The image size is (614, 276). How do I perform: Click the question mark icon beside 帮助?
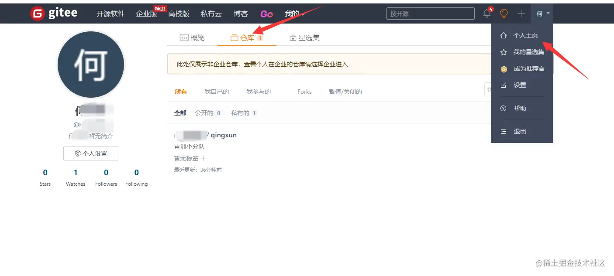(x=504, y=108)
